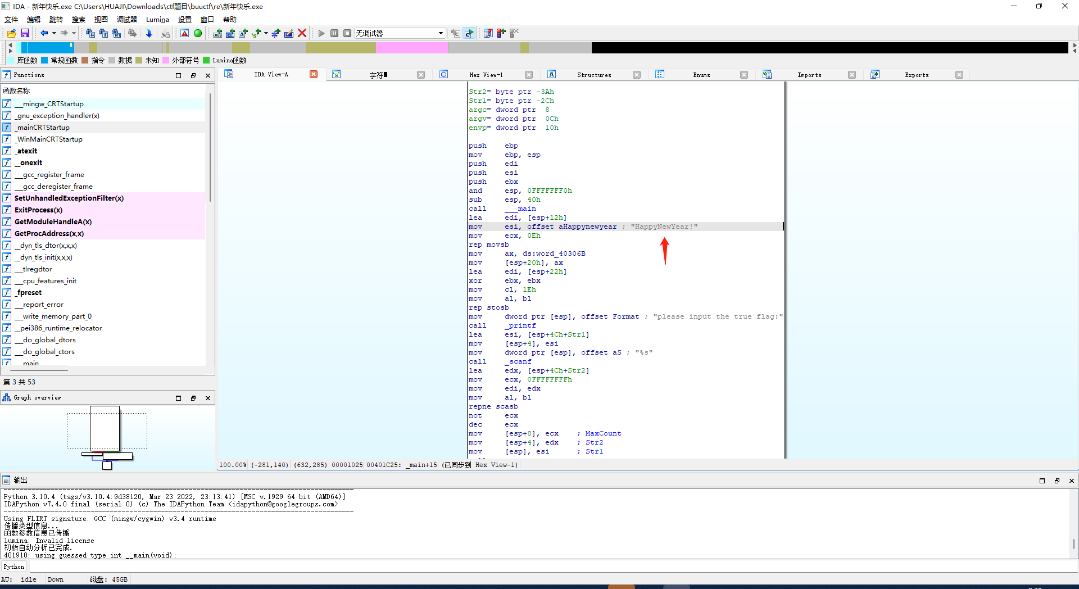This screenshot has height=589, width=1079.
Task: Jump back with the blue left arrow
Action: click(x=44, y=33)
